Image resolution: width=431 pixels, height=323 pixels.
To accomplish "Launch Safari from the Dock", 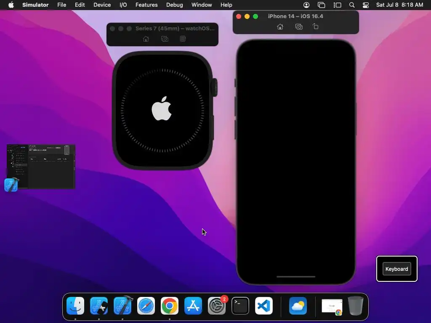I will click(x=146, y=305).
